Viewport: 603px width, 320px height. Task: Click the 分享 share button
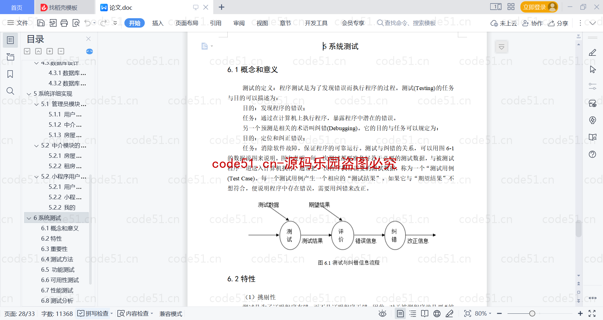click(558, 23)
